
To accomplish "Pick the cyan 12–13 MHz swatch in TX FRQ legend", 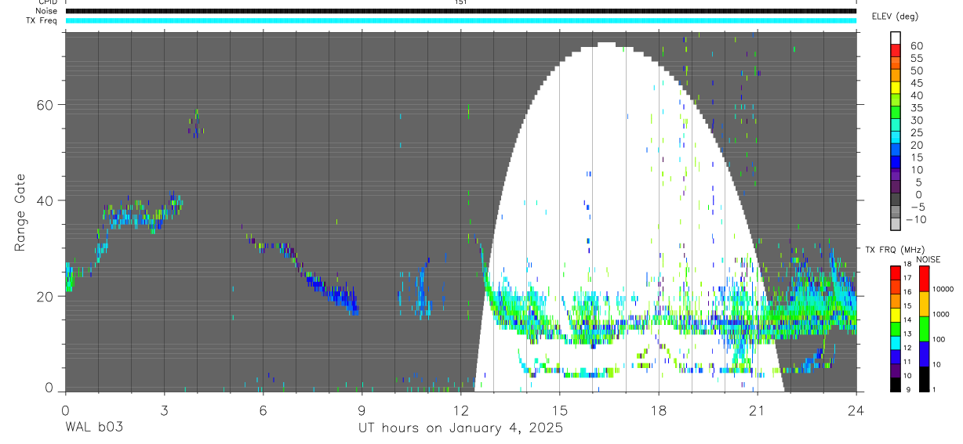I will (895, 343).
